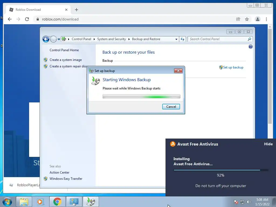The height and width of the screenshot is (207, 276).
Task: Click the Windows Backup progress bar
Action: pyautogui.click(x=141, y=96)
